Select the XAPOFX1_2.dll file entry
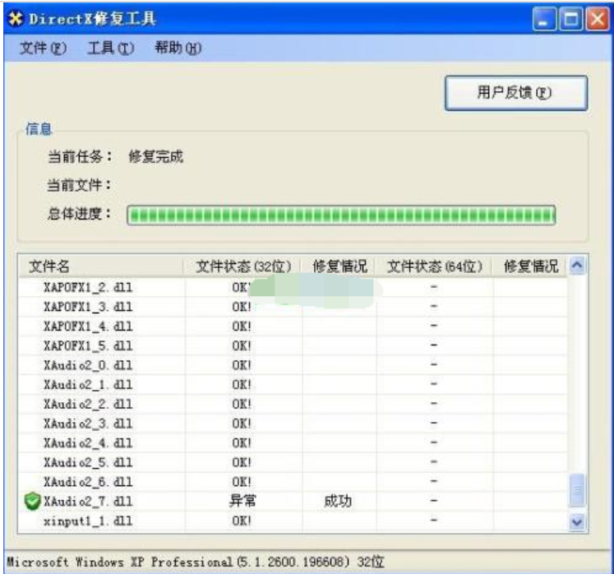The width and height of the screenshot is (614, 574). (79, 287)
